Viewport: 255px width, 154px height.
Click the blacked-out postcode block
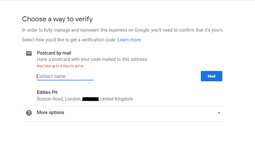pos(90,99)
